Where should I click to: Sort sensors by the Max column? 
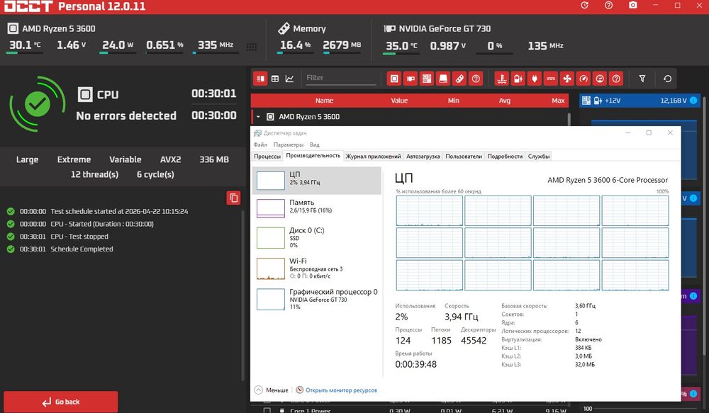558,101
